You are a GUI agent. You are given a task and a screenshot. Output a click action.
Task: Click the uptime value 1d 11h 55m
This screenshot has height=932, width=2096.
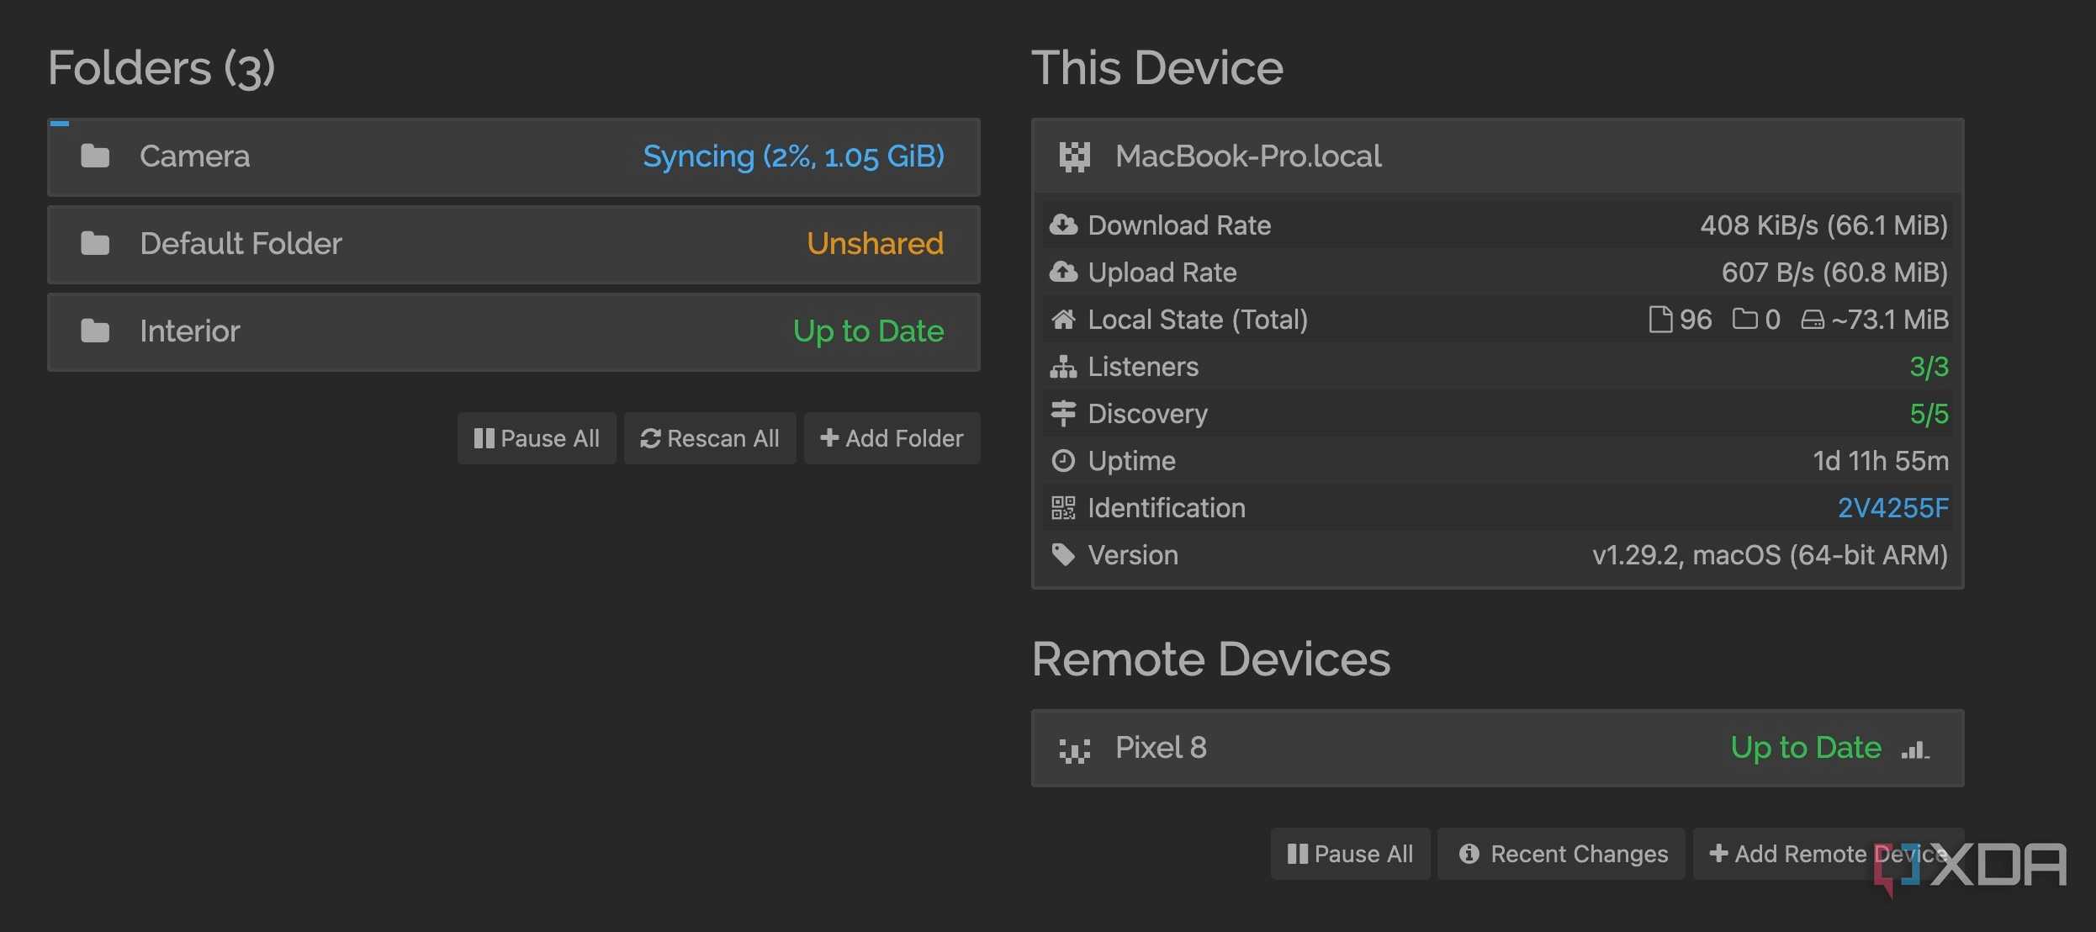[x=1881, y=461]
